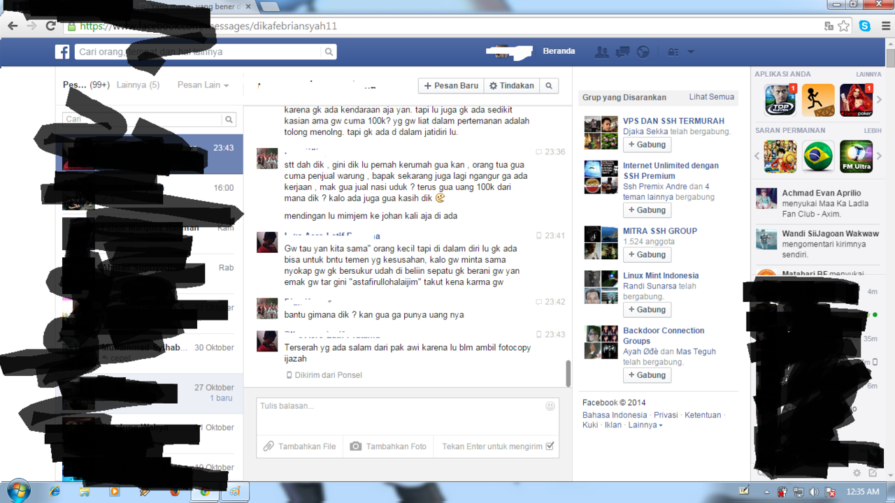The height and width of the screenshot is (503, 895).
Task: Open the Pesan (99+) inbox tab
Action: pyautogui.click(x=86, y=85)
